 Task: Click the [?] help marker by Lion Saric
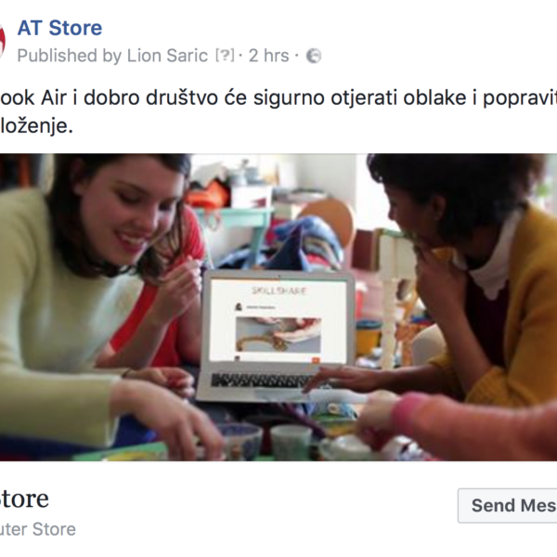point(225,56)
